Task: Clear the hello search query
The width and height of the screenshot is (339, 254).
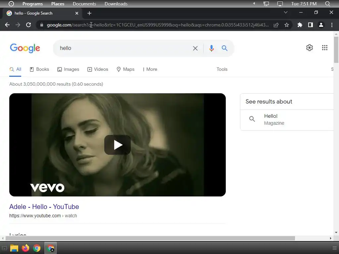Action: (x=195, y=48)
